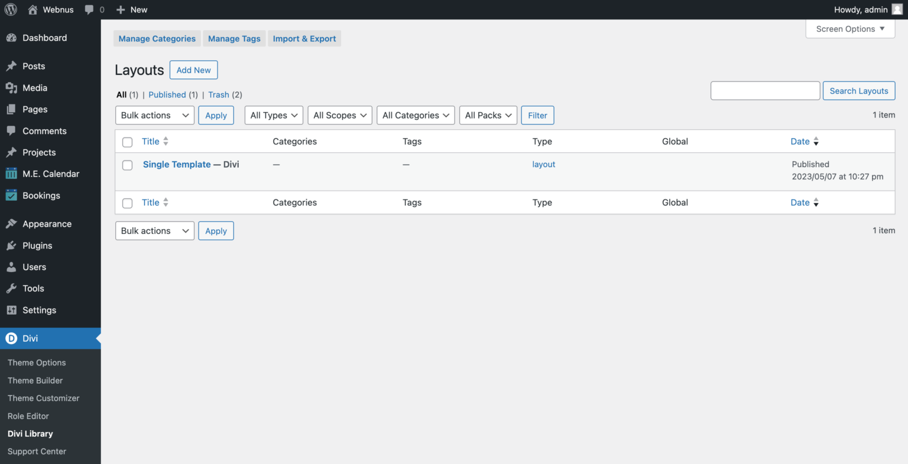The height and width of the screenshot is (464, 908).
Task: Open Divi Library from sidebar menu
Action: [x=30, y=433]
